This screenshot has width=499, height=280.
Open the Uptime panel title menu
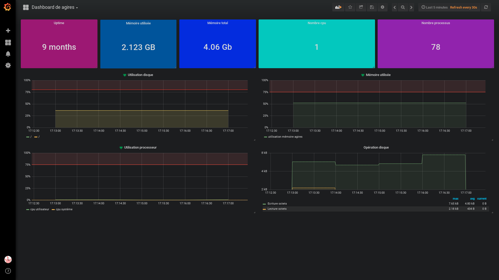59,23
